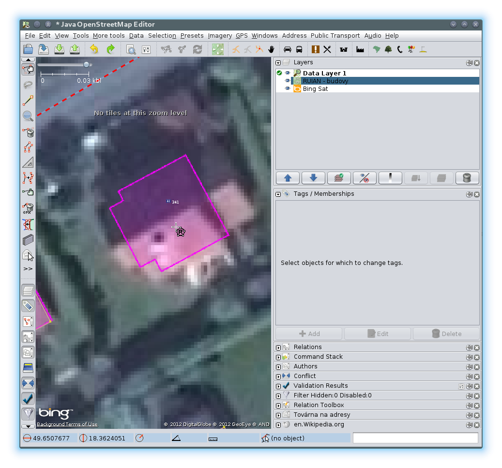Viewport: 502px width, 468px height.
Task: Toggle visibility of RUIAN - budovy layer
Action: click(x=288, y=81)
